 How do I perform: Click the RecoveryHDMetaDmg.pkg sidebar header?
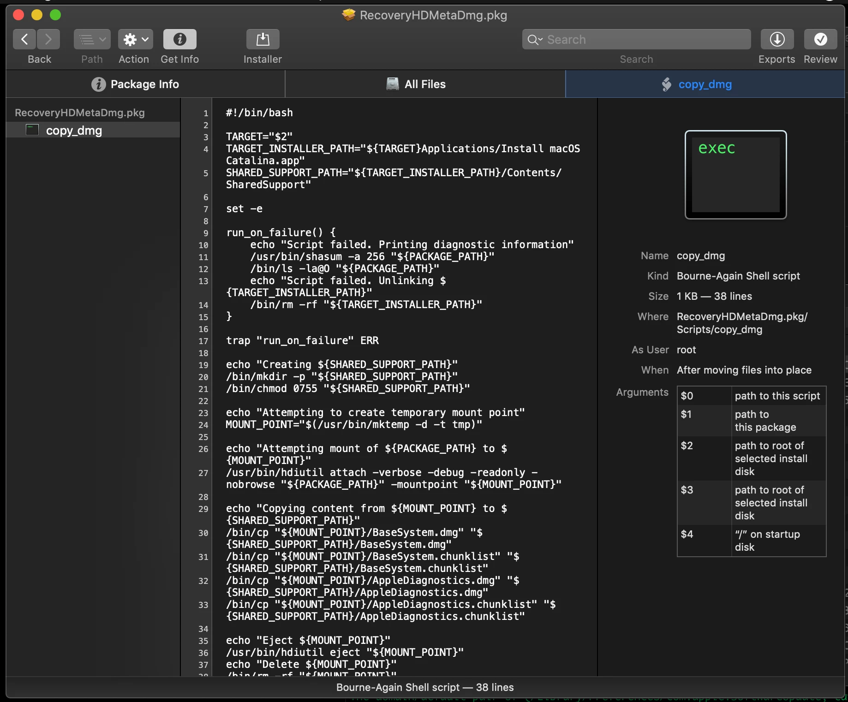pos(80,113)
